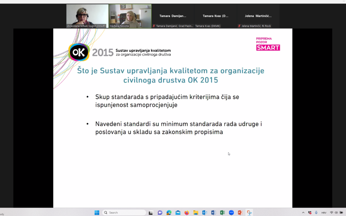The width and height of the screenshot is (346, 216).
Task: Launch PowerPoint from the taskbar
Action: point(240,212)
